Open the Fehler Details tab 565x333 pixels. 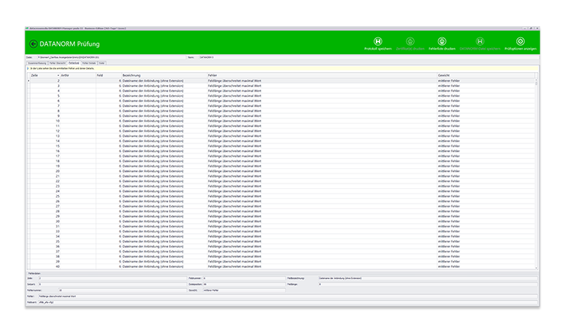point(89,63)
